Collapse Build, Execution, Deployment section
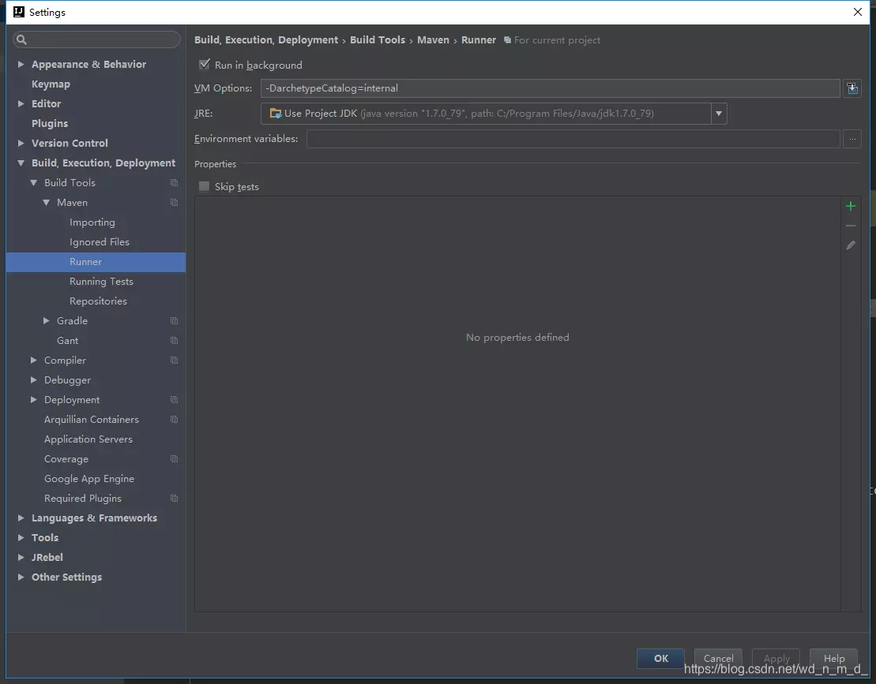 (21, 163)
